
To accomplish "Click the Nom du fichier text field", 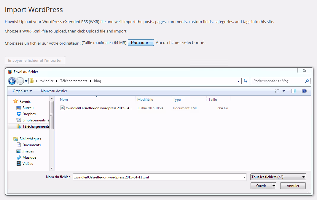I will [157, 177].
